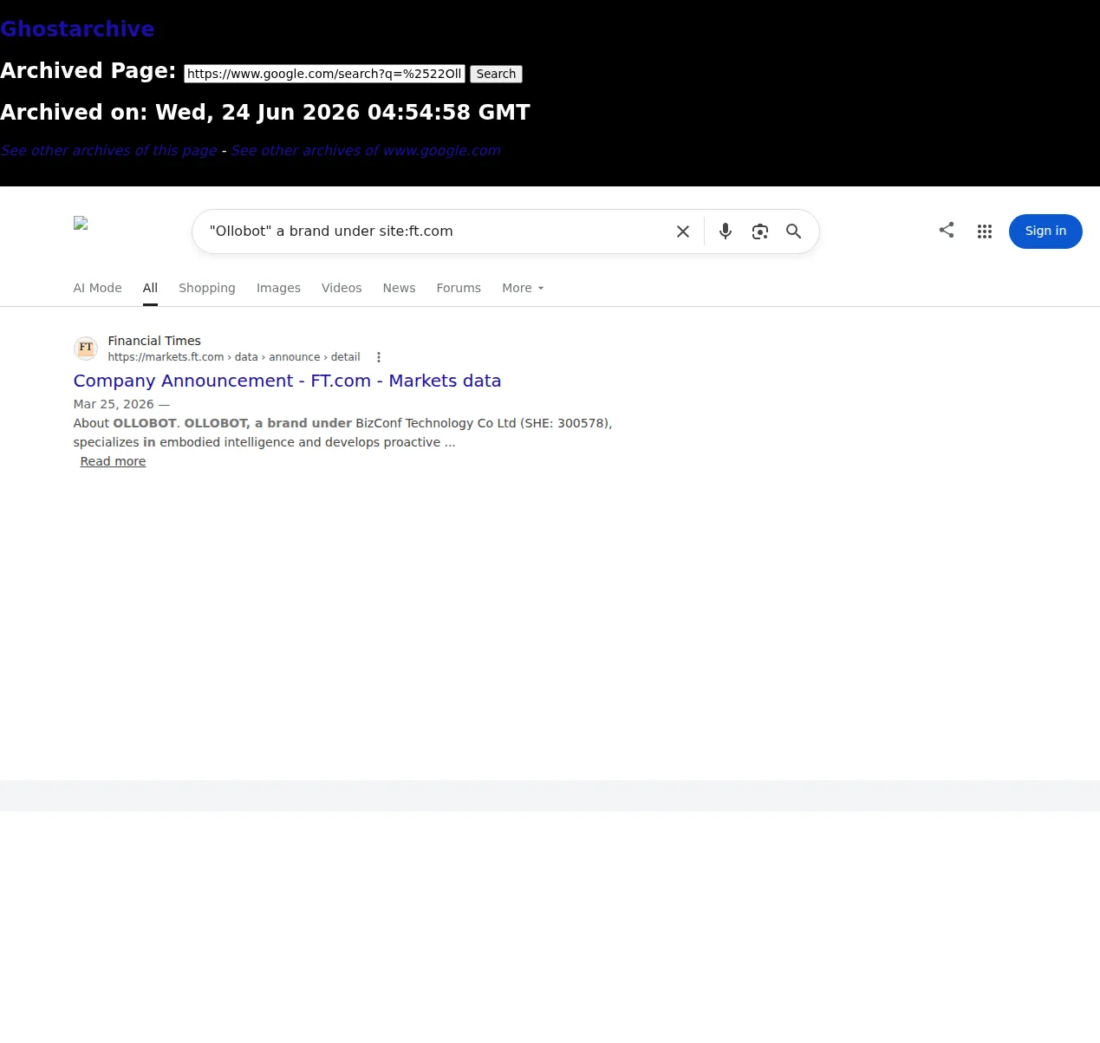Image resolution: width=1100 pixels, height=1043 pixels.
Task: Focus the archived page URL field
Action: tap(325, 74)
